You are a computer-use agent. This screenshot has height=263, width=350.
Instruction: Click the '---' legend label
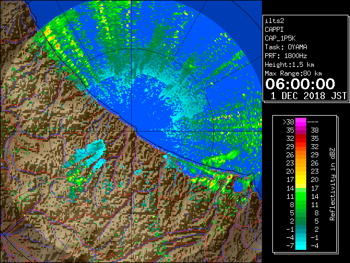[313, 122]
